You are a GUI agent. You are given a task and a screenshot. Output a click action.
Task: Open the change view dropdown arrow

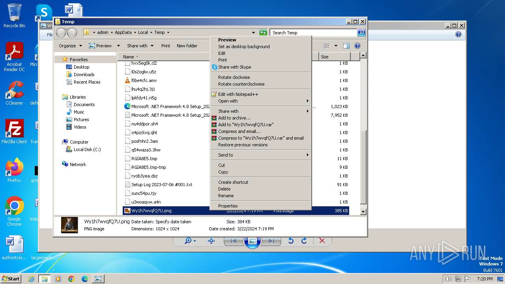click(336, 46)
